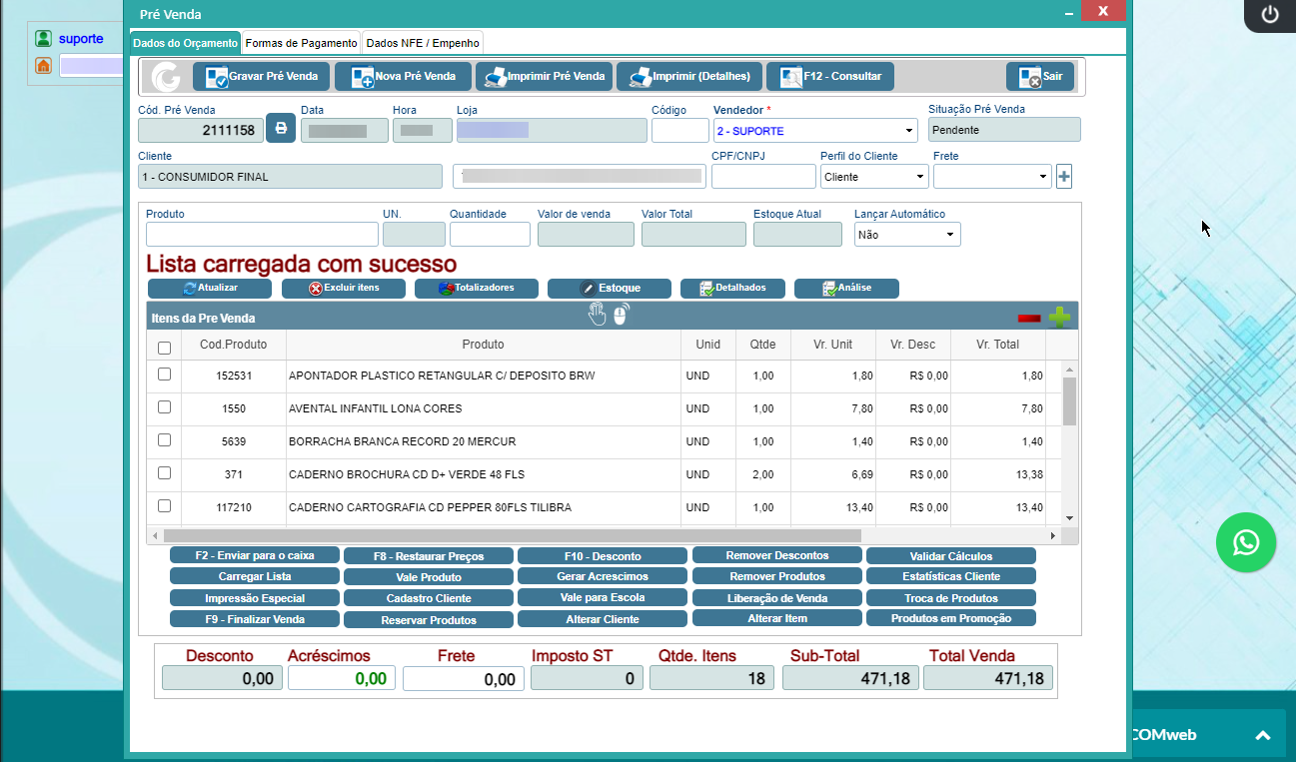Screen dimensions: 1296x762
Task: Click Estatísticas Cliente button
Action: tap(951, 576)
